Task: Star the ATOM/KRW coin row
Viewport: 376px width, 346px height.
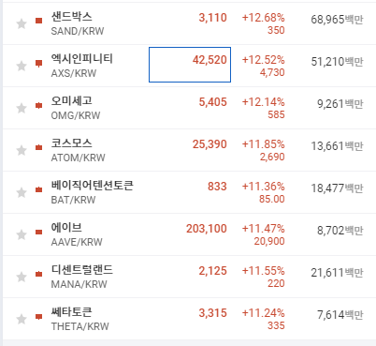Action: (x=22, y=150)
